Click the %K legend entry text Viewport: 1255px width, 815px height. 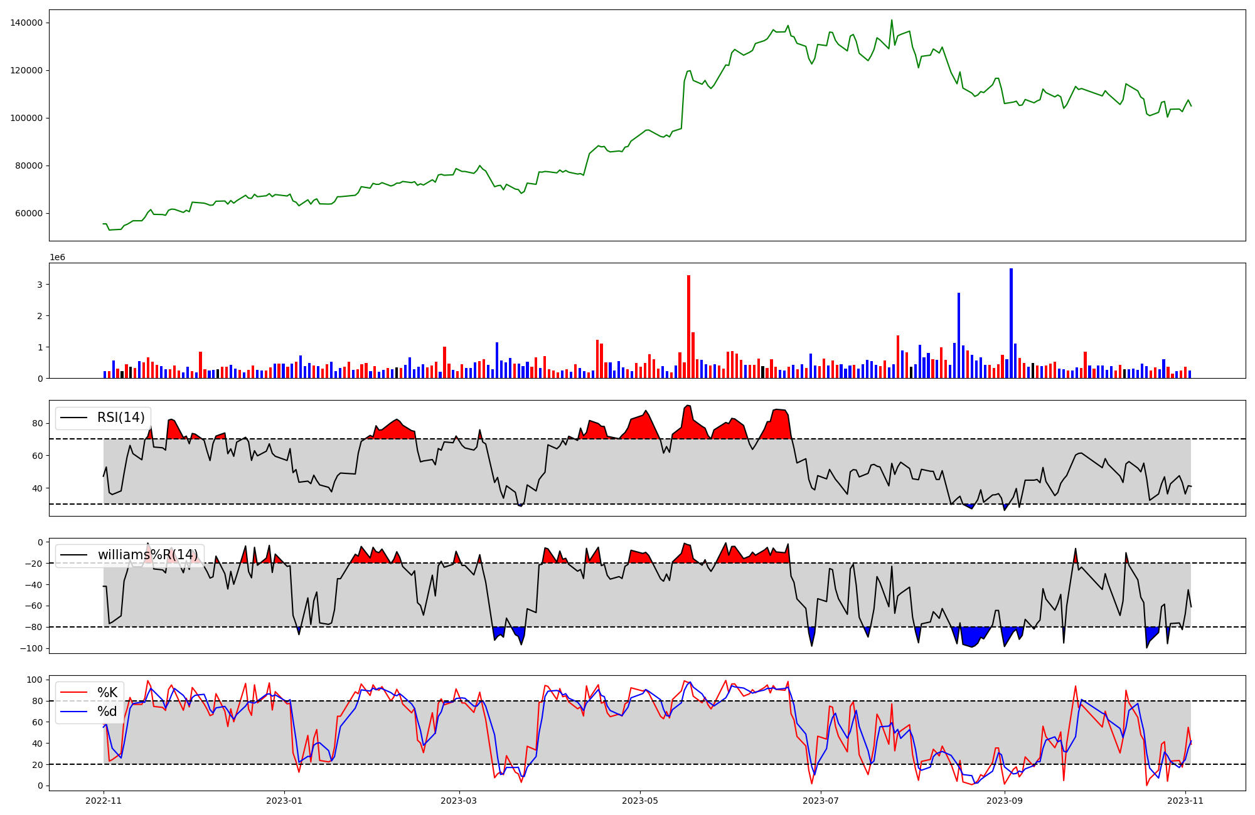click(107, 693)
